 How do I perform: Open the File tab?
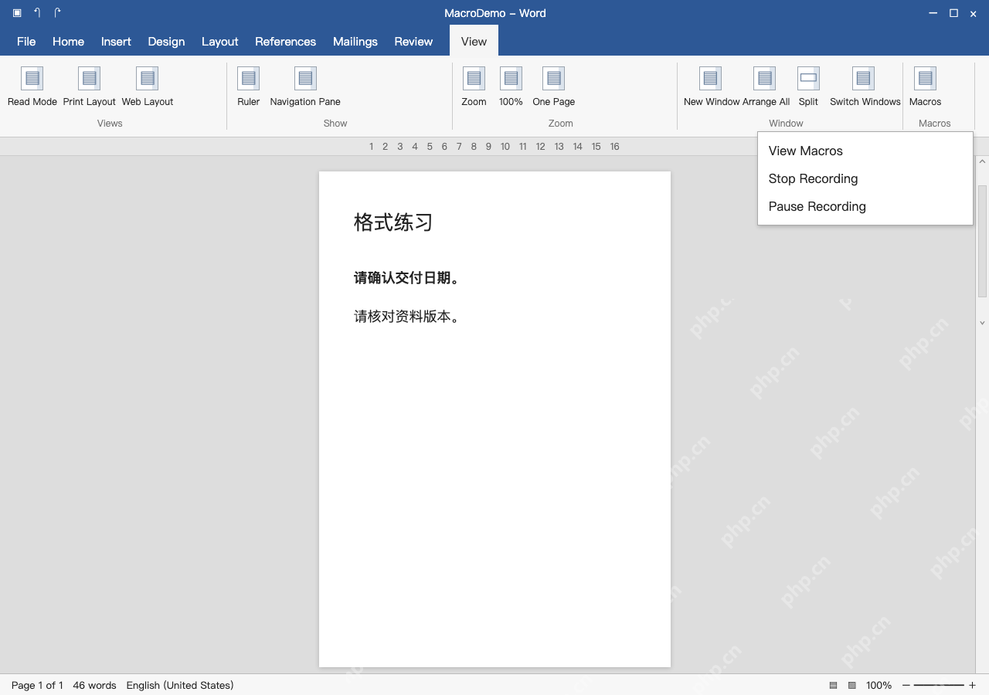click(26, 41)
